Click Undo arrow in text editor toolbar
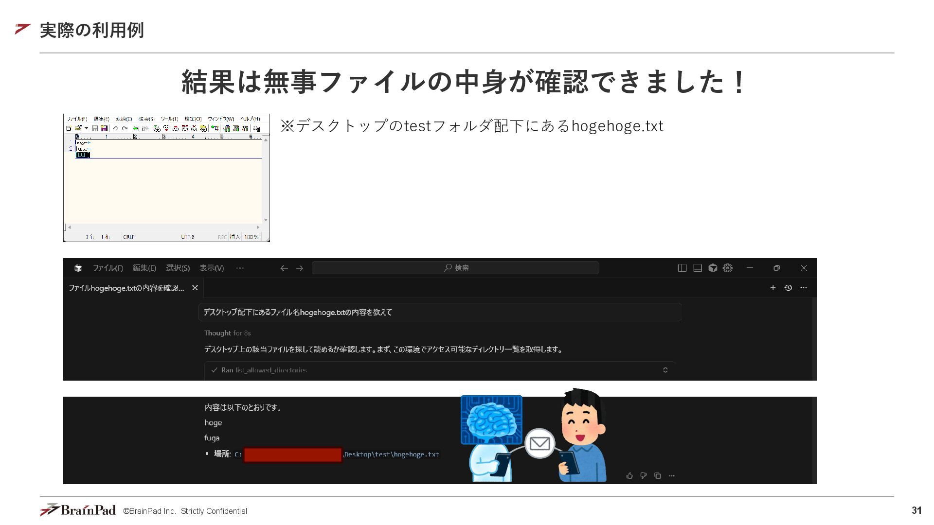This screenshot has height=525, width=934. 115,128
